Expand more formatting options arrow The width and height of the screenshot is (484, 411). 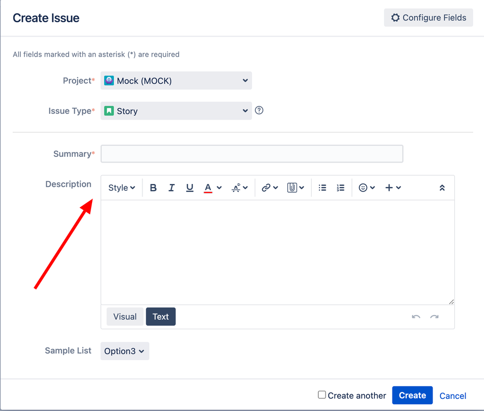pyautogui.click(x=246, y=188)
